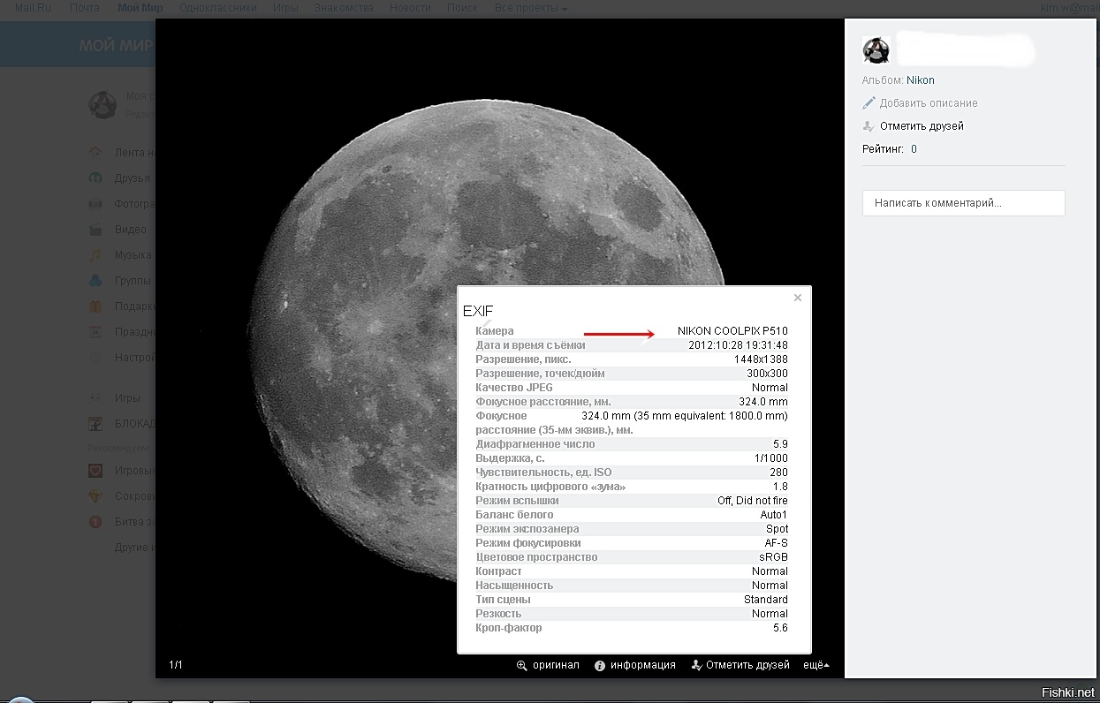Click the Тип сцены label

pyautogui.click(x=503, y=600)
